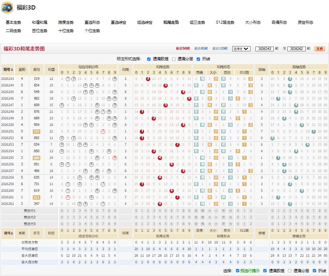Image resolution: width=329 pixels, height=276 pixels.
Task: Toggle bottom 遗漏数据 checkbox
Action: tap(265, 271)
